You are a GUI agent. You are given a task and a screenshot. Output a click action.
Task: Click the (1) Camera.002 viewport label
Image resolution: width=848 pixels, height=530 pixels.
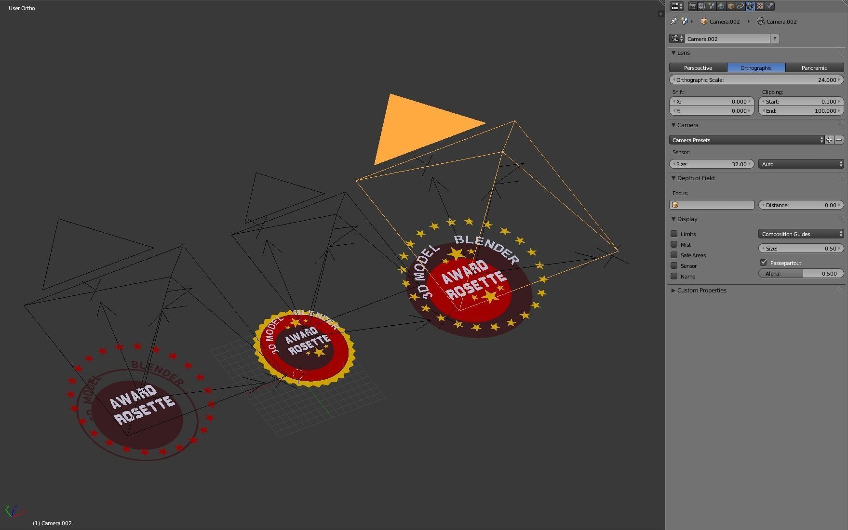(x=52, y=523)
